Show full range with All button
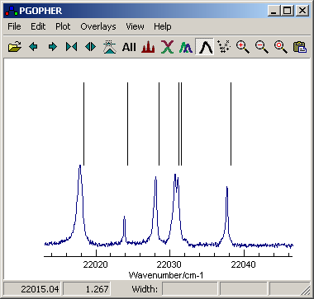The height and width of the screenshot is (299, 314). 129,47
